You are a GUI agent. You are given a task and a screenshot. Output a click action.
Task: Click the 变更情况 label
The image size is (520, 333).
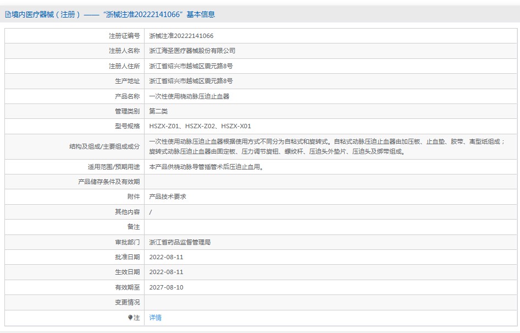tap(128, 303)
